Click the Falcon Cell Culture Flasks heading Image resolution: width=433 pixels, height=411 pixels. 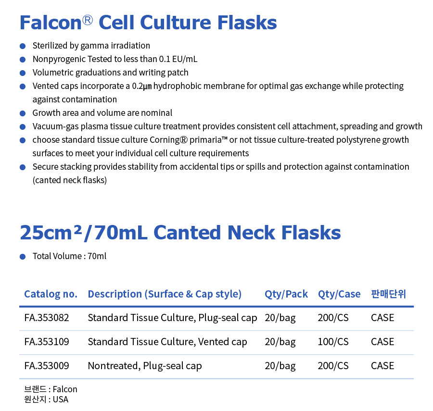[148, 22]
